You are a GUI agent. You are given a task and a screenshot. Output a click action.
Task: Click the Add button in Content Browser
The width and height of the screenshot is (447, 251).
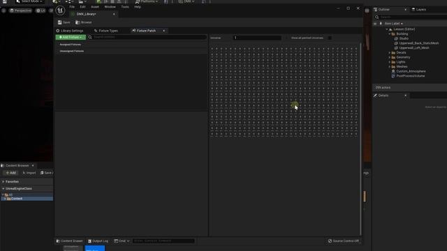click(x=10, y=173)
